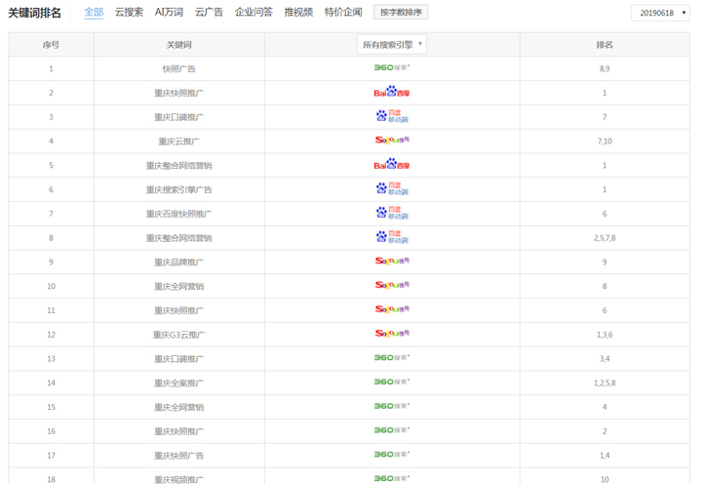Select keyword 重庆全网营销 in row 10
The width and height of the screenshot is (702, 484).
[x=178, y=286]
